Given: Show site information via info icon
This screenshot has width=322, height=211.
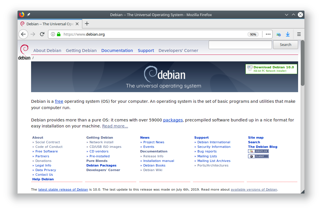Looking at the screenshot, I should pos(53,34).
